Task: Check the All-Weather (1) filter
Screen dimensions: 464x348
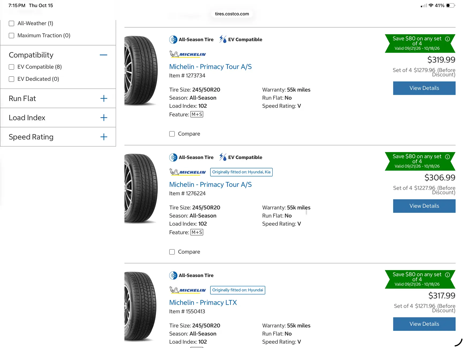Action: coord(12,24)
